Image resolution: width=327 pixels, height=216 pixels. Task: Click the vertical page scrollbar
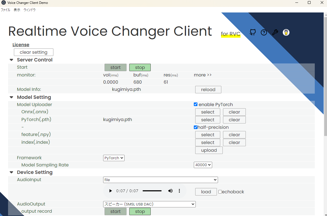325,77
